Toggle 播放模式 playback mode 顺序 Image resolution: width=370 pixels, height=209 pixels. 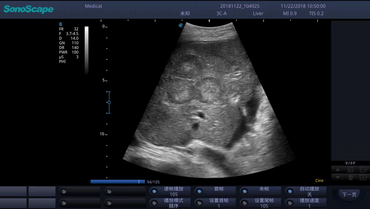click(169, 203)
